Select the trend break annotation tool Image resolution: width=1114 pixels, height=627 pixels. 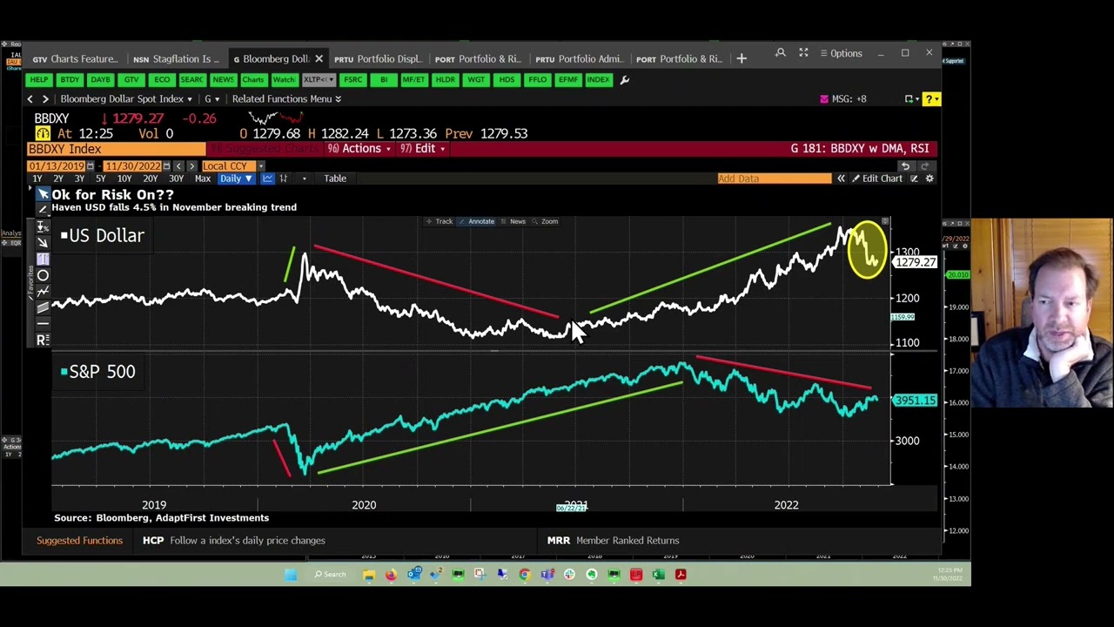point(43,291)
